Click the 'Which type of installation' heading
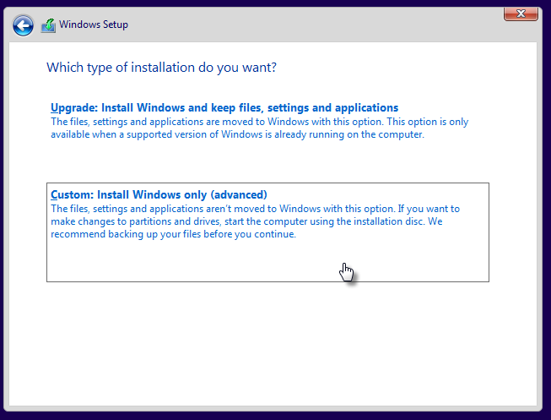The width and height of the screenshot is (551, 420). (x=162, y=68)
